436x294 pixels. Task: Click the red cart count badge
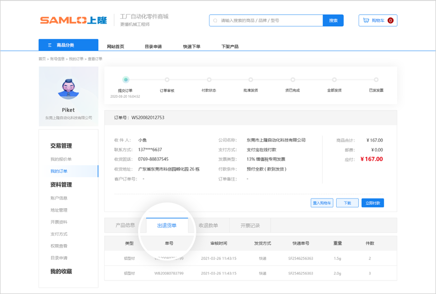(x=390, y=20)
